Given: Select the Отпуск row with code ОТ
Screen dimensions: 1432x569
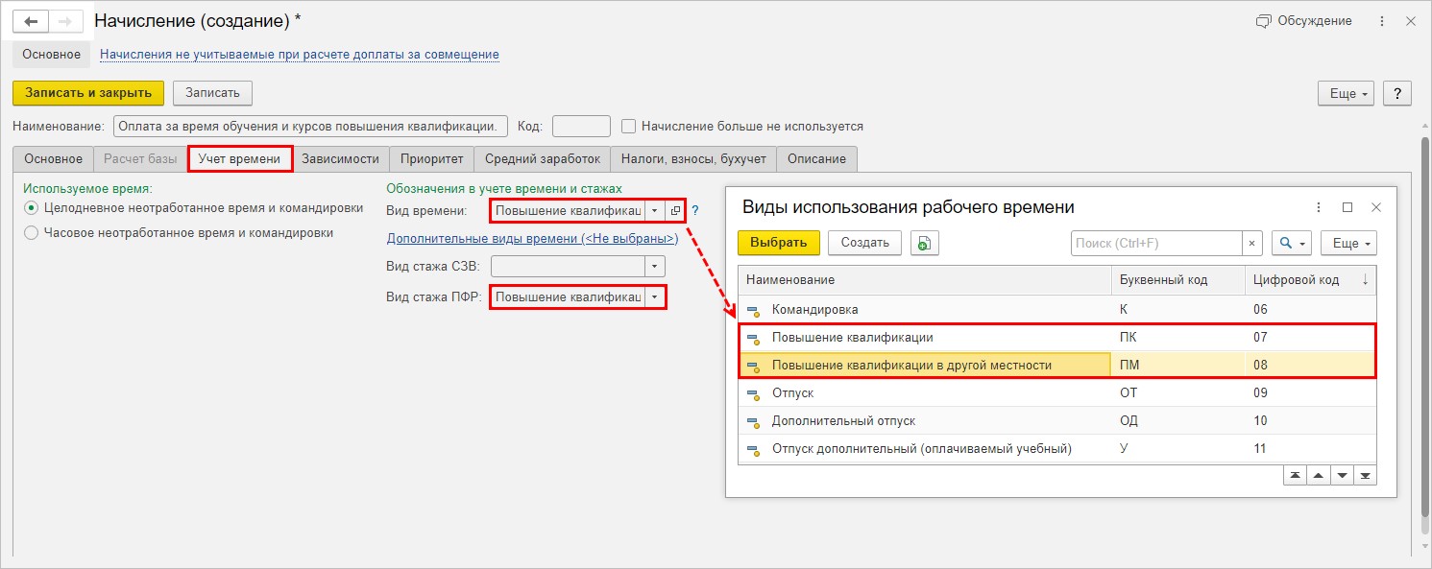Looking at the screenshot, I should pyautogui.click(x=1056, y=393).
